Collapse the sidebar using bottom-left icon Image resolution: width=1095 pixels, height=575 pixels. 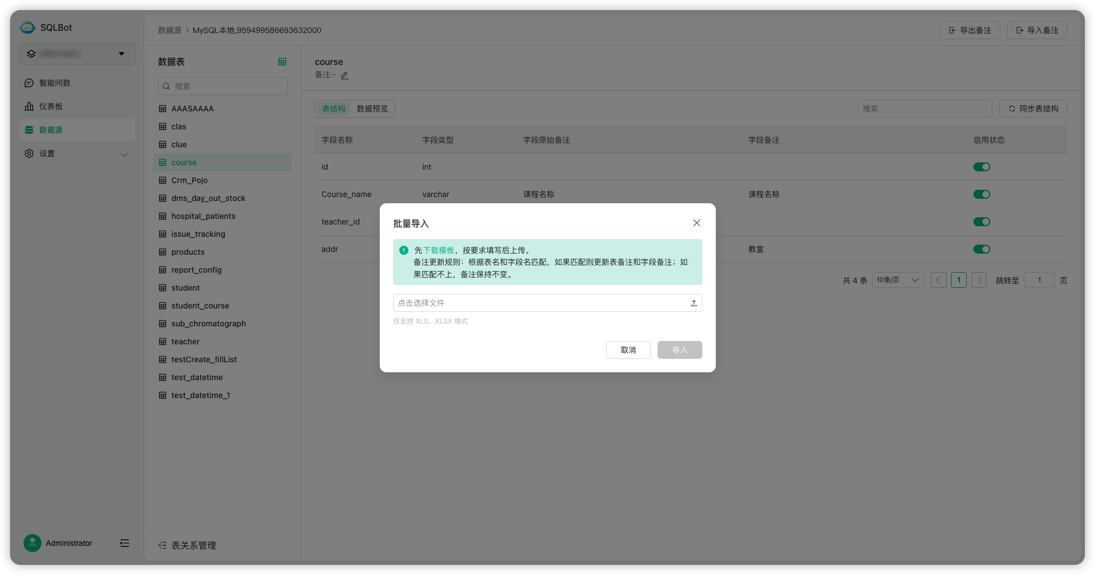(124, 543)
